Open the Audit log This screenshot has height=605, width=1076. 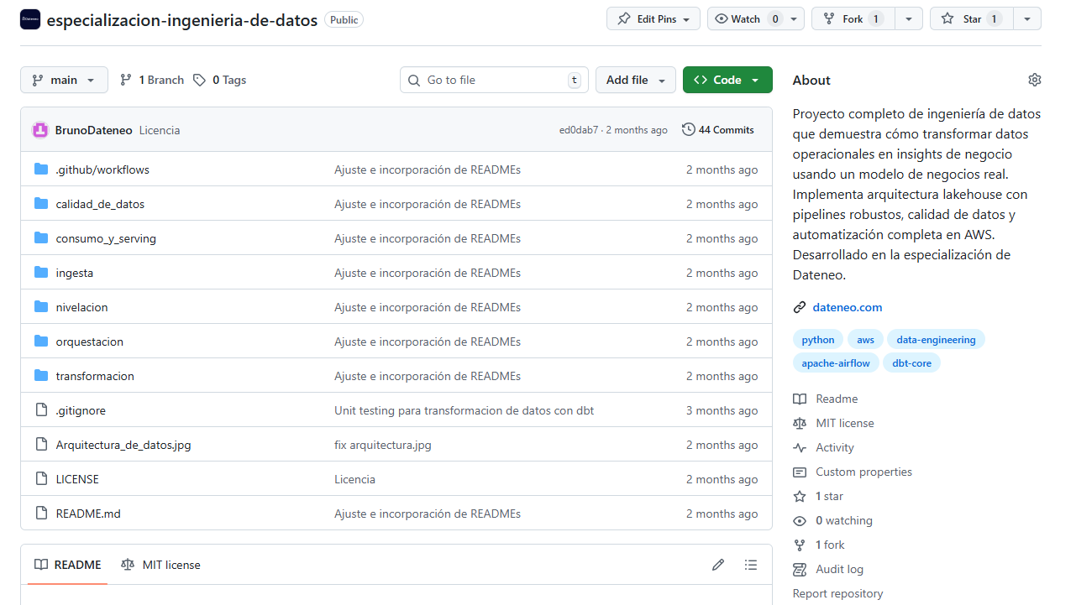click(837, 569)
